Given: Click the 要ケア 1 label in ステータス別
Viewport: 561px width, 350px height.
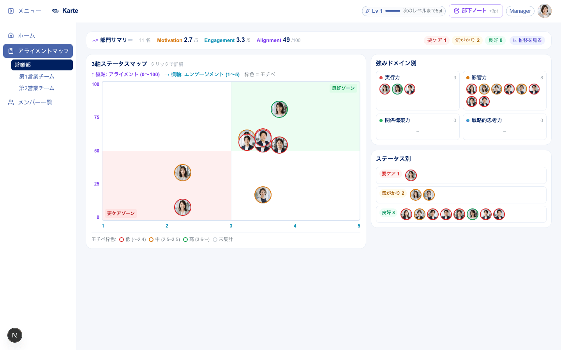Looking at the screenshot, I should [x=391, y=174].
